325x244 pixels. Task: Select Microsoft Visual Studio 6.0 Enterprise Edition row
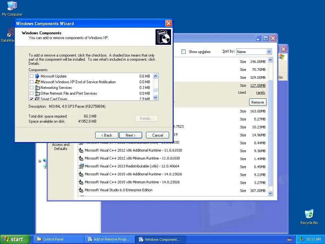(173, 190)
